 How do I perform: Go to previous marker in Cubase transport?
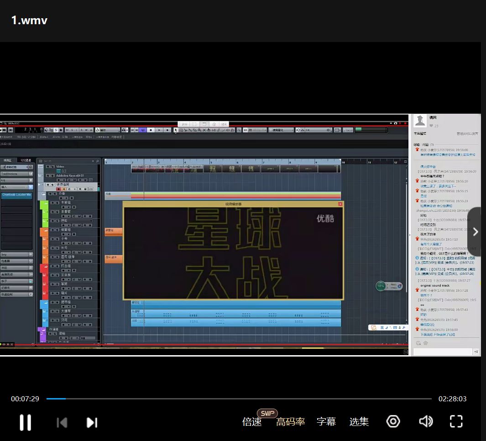coord(132,130)
